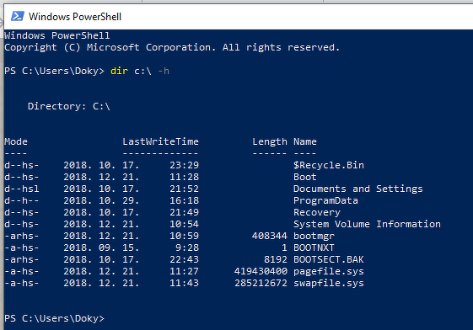Screen dimensions: 473x330
Task: Click the 'pagefile.sys' file name
Action: tap(329, 271)
